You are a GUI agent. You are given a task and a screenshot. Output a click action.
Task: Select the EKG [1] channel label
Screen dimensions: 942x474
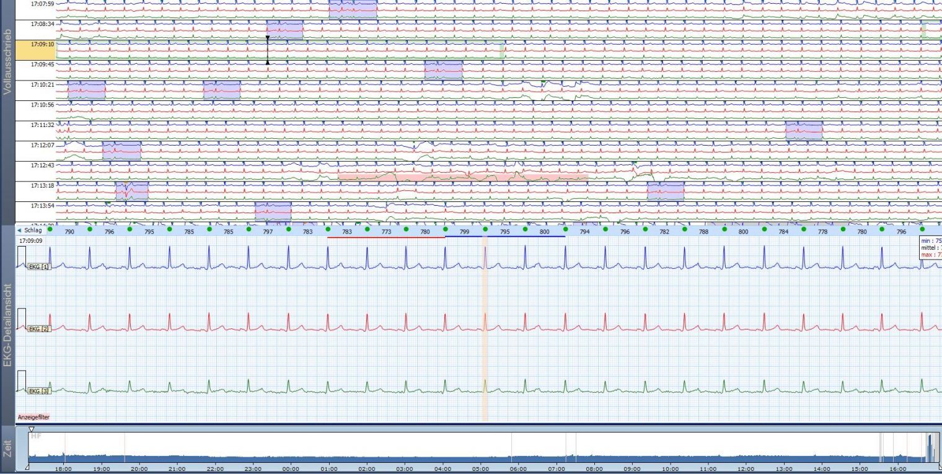pos(38,266)
